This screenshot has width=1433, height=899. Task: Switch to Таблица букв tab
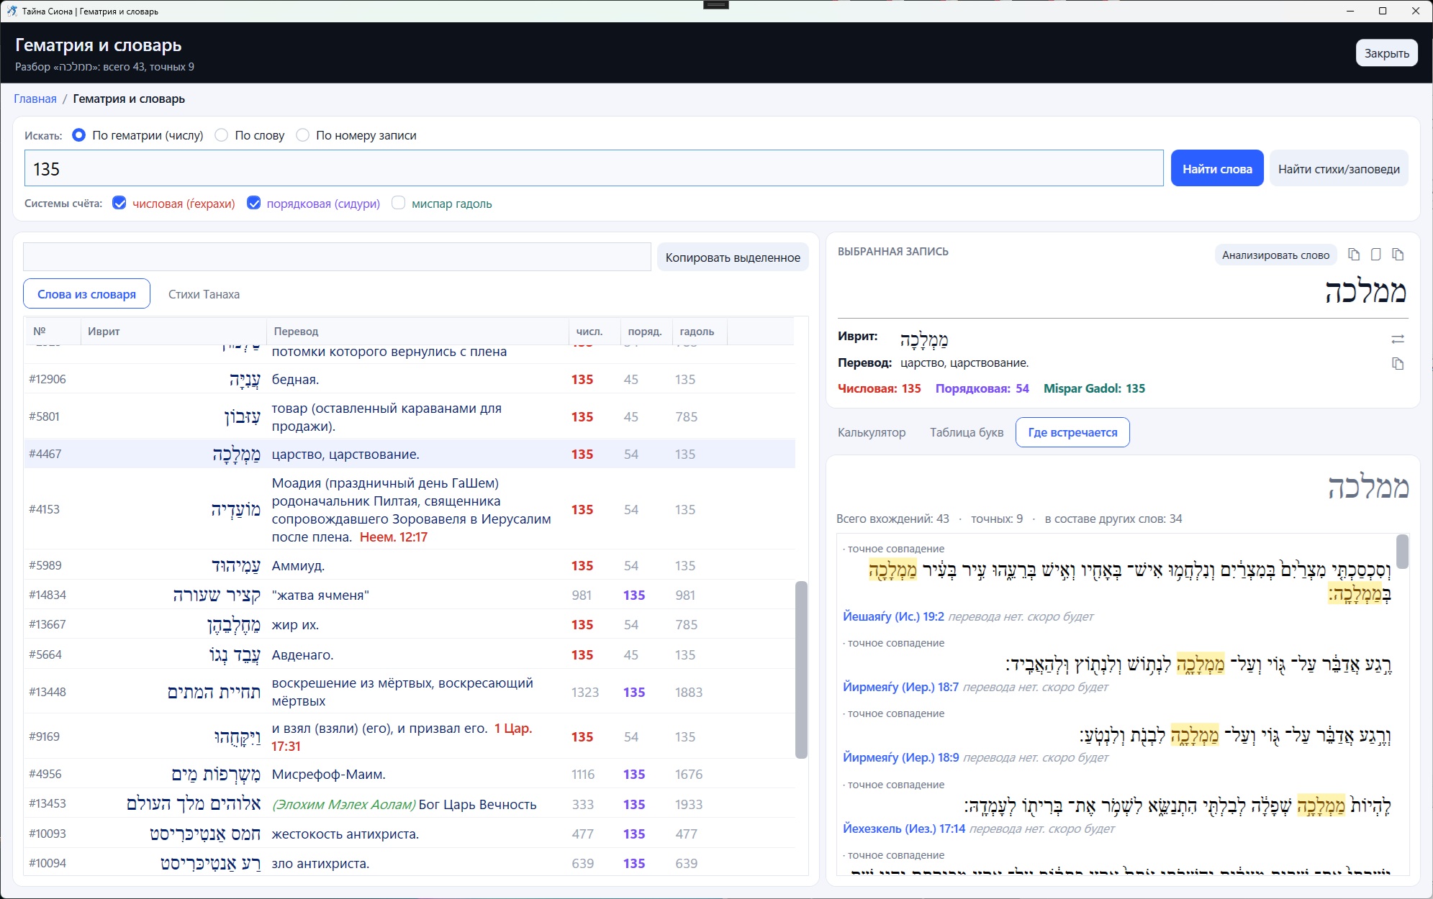pos(966,432)
